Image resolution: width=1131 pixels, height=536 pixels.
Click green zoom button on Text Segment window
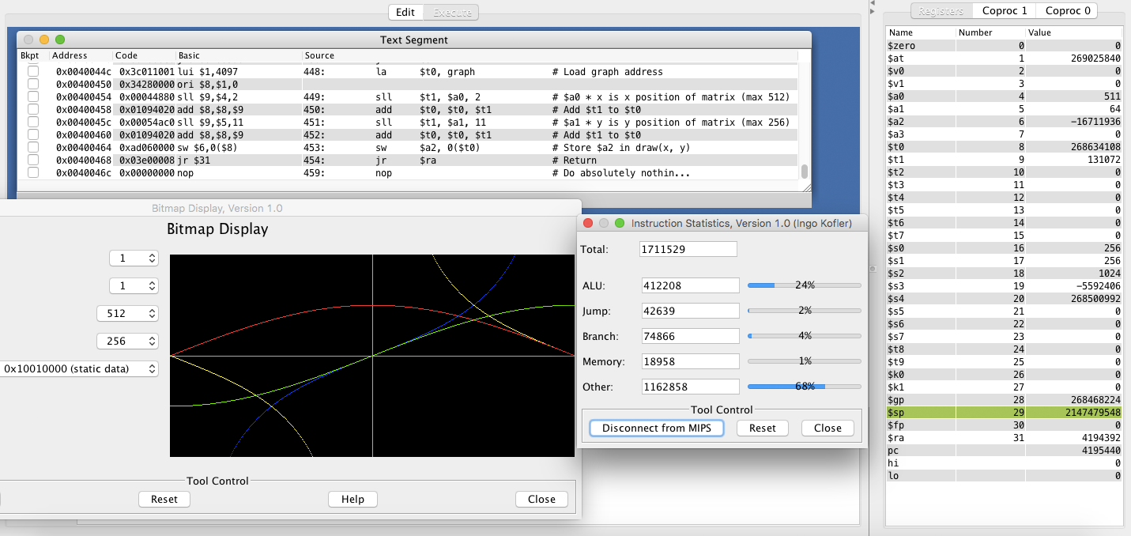tap(60, 40)
